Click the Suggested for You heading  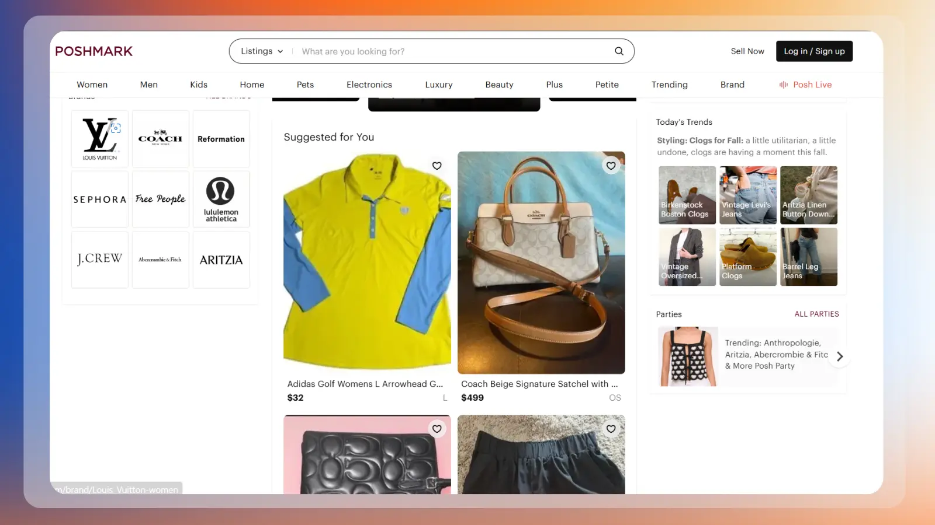tap(329, 137)
